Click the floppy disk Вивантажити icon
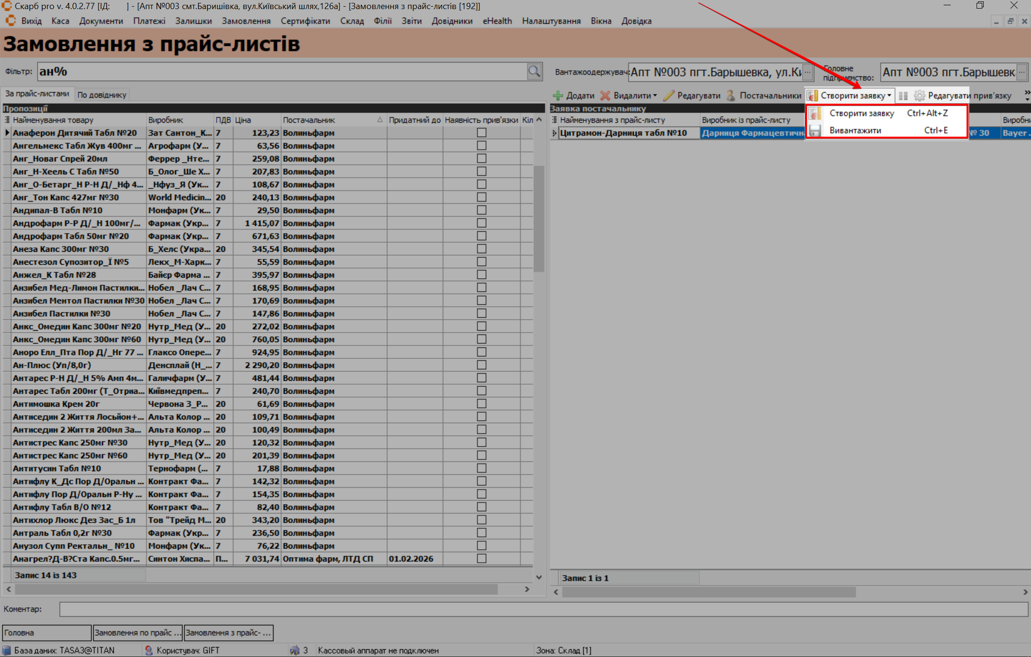 coord(815,130)
